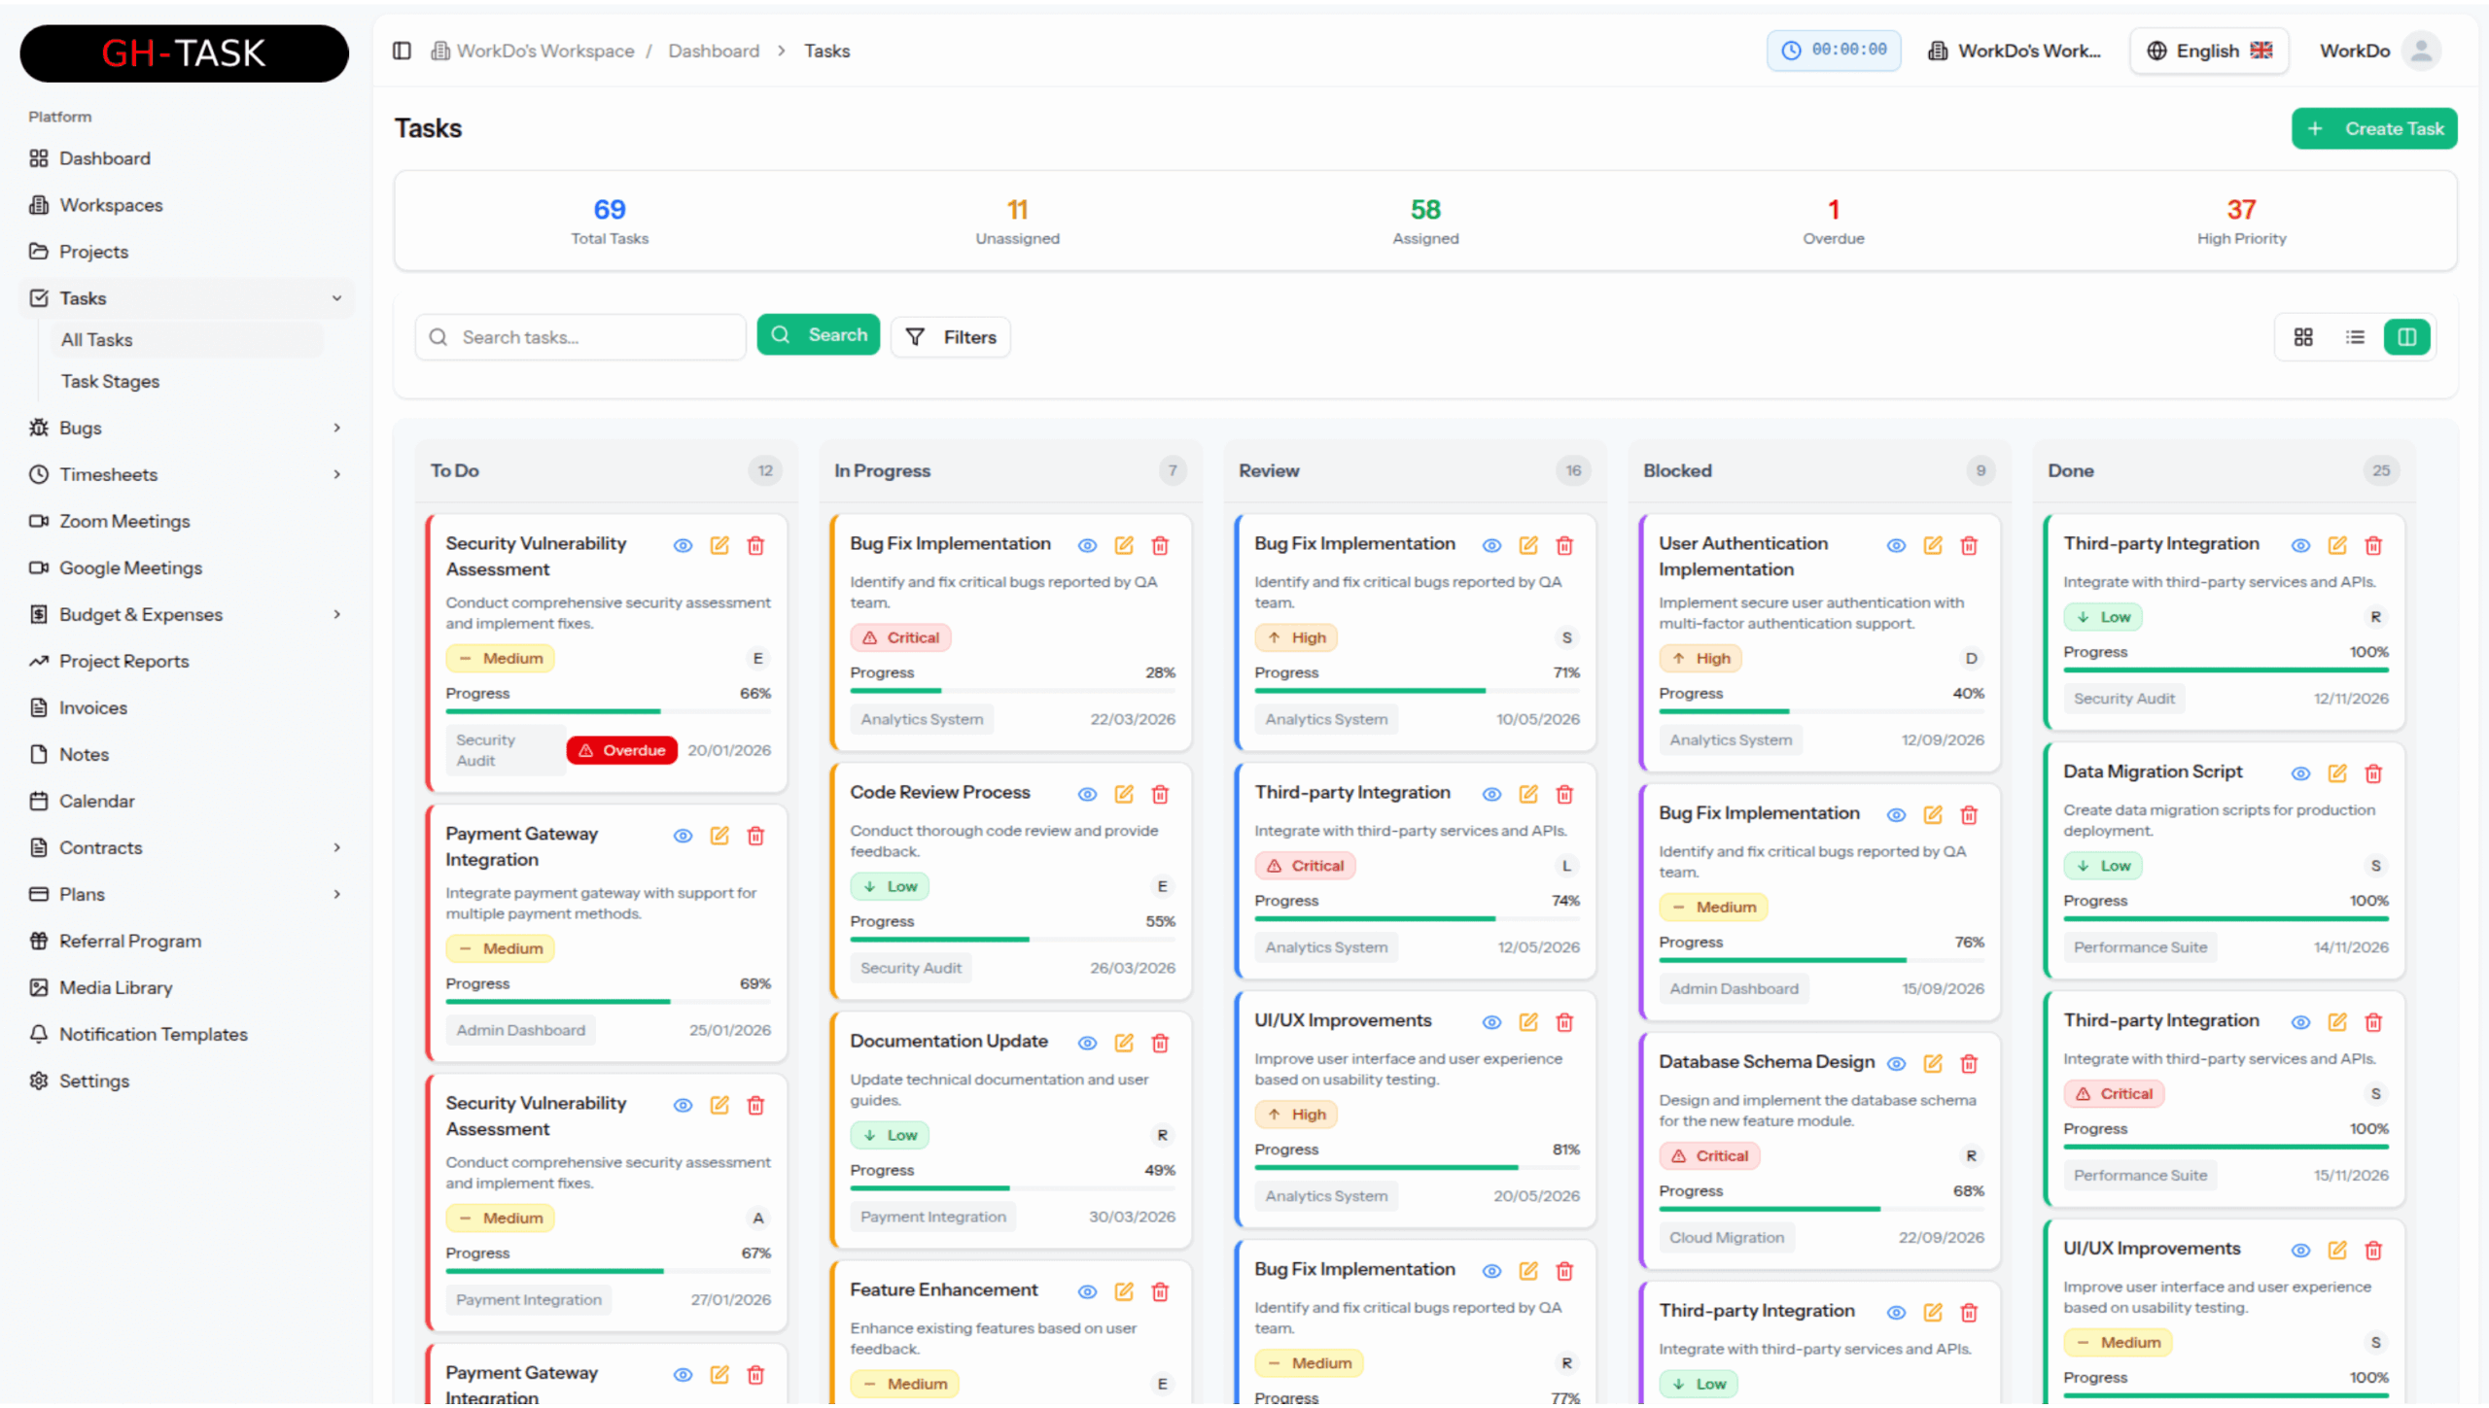Select the kanban board view icon
The image size is (2489, 1408).
[2406, 337]
